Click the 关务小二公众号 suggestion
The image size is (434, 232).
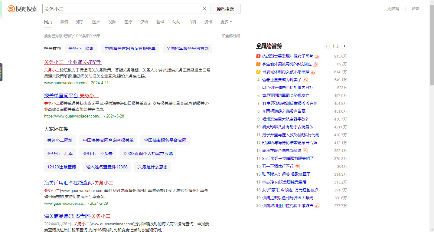98,154
